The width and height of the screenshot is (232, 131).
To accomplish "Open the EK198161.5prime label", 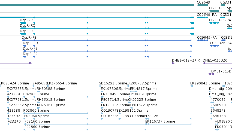I will (x=134, y=111).
